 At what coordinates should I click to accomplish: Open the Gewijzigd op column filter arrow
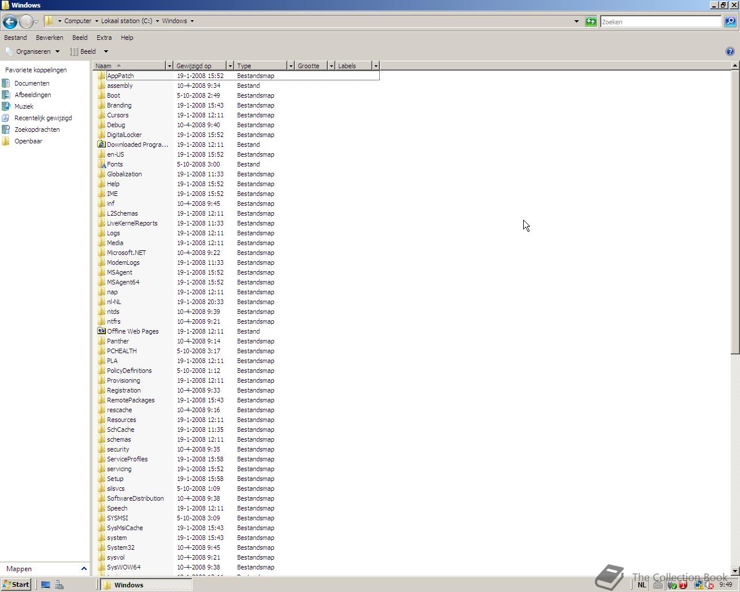[230, 66]
